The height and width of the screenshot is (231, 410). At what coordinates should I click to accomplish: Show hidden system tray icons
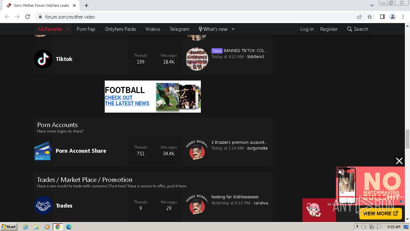pyautogui.click(x=357, y=227)
